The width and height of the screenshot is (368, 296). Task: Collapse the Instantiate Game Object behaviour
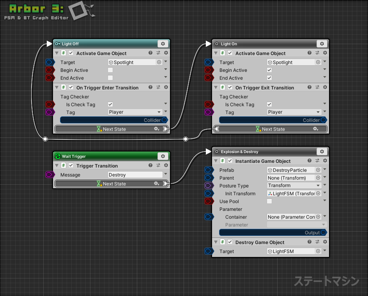coord(216,161)
